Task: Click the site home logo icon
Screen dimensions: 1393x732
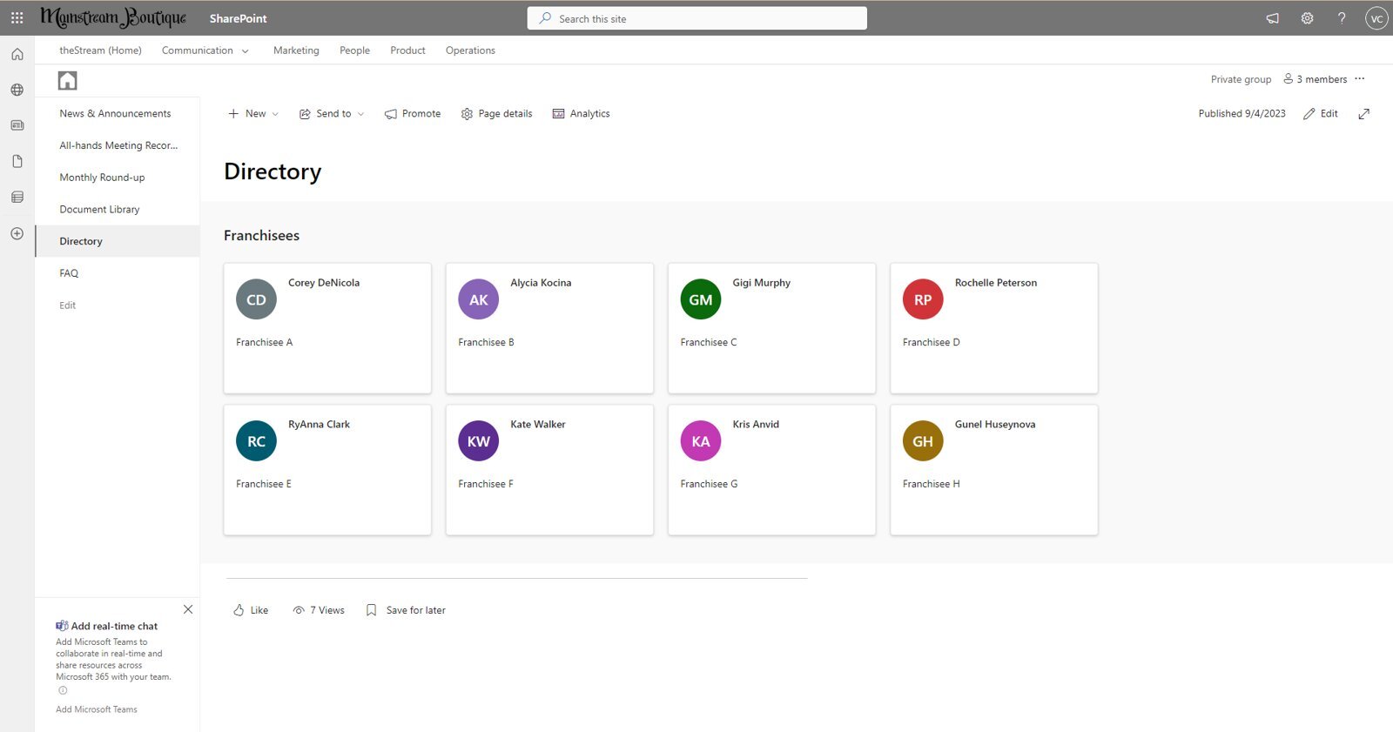Action: (x=67, y=81)
